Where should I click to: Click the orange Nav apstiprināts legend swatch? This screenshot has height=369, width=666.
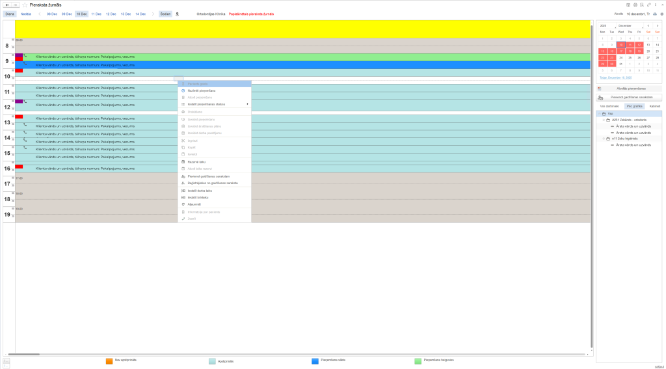(109, 360)
